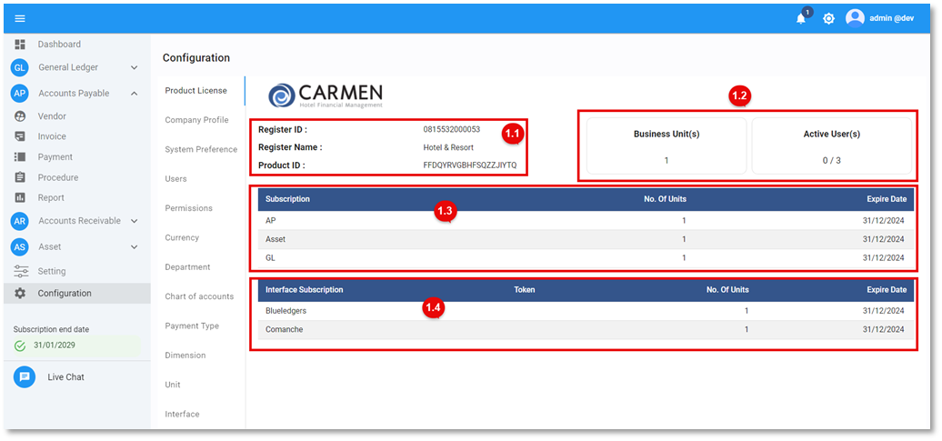Click the Configuration gear icon in sidebar

point(20,293)
